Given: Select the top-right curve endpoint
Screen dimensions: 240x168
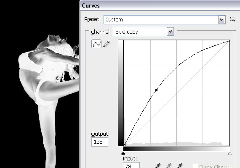Looking at the screenshot, I should 229,41.
